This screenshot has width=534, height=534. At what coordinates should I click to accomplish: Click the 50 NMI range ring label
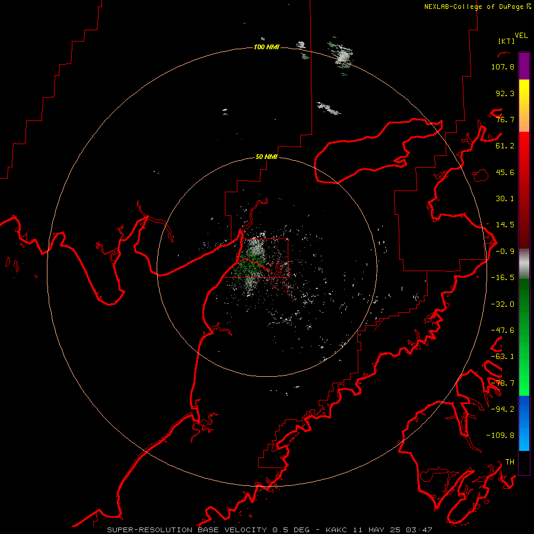pyautogui.click(x=266, y=157)
